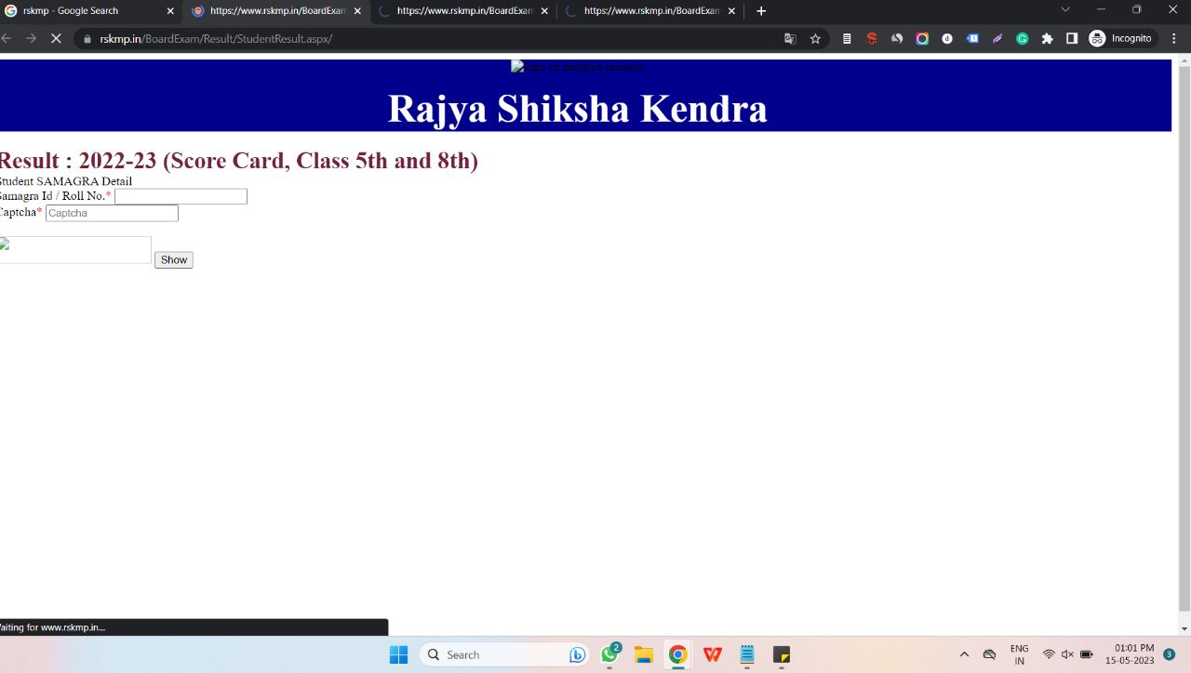Stop loading the page with X button
The height and width of the screenshot is (673, 1191).
[x=56, y=38]
